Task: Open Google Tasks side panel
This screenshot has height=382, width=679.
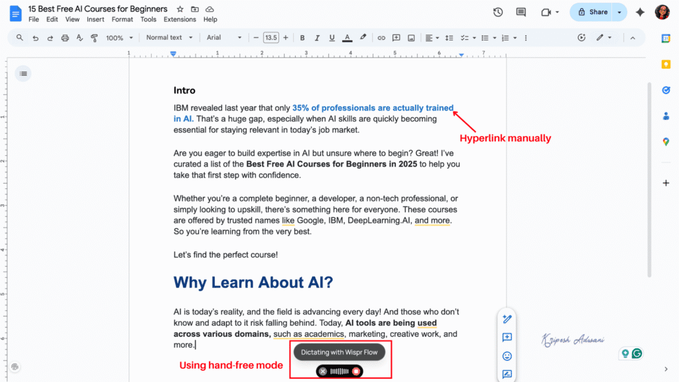Action: 666,90
